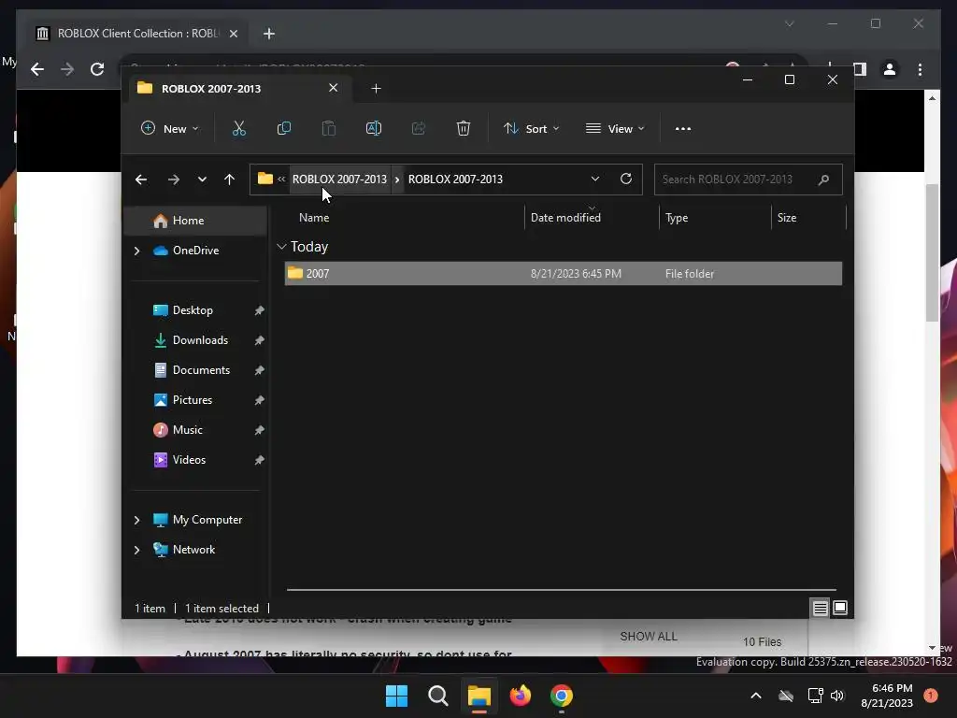Launch Firefox from taskbar

pos(520,696)
